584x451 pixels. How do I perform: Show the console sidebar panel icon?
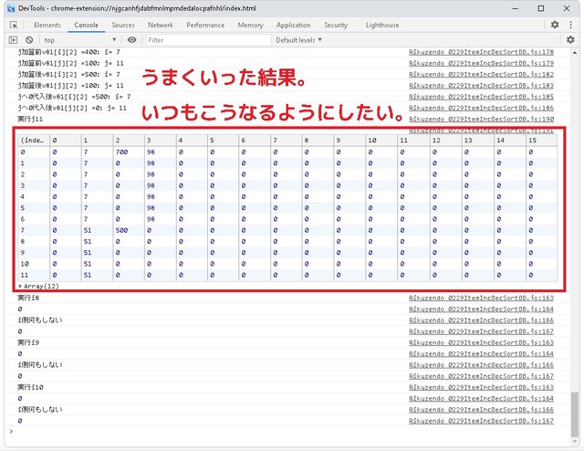click(13, 40)
